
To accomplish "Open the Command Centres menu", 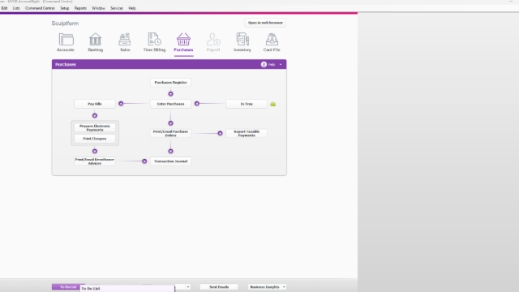I will (40, 8).
